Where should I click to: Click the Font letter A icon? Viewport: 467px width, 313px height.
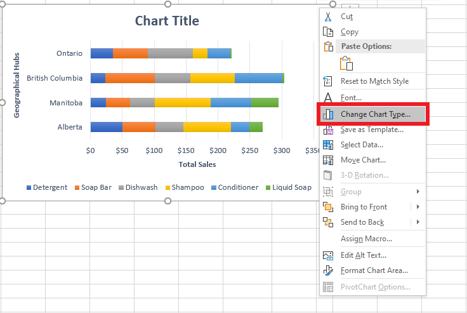tap(328, 98)
